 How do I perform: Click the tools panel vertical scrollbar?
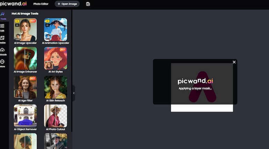72,71
